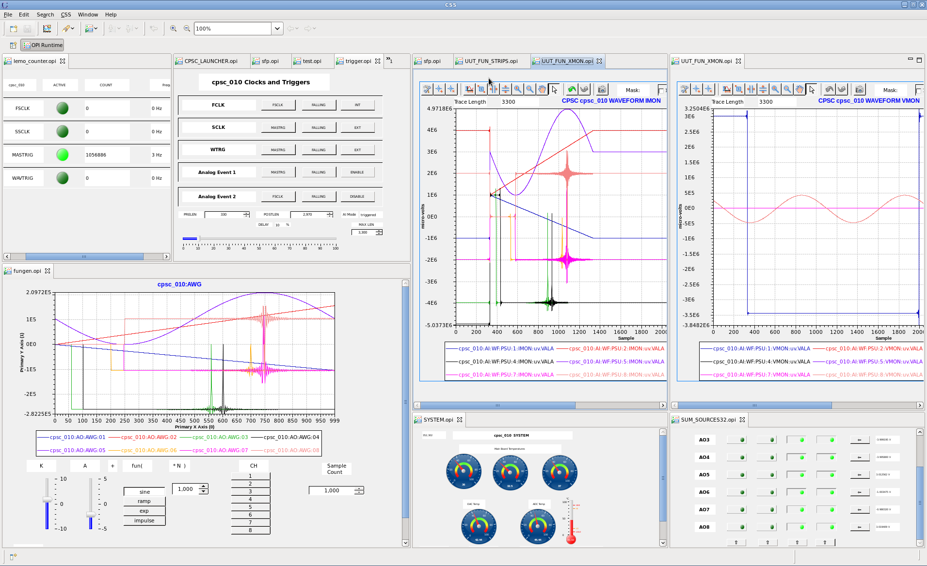
Task: Open the zoom percentage dropdown arrow
Action: (x=277, y=29)
